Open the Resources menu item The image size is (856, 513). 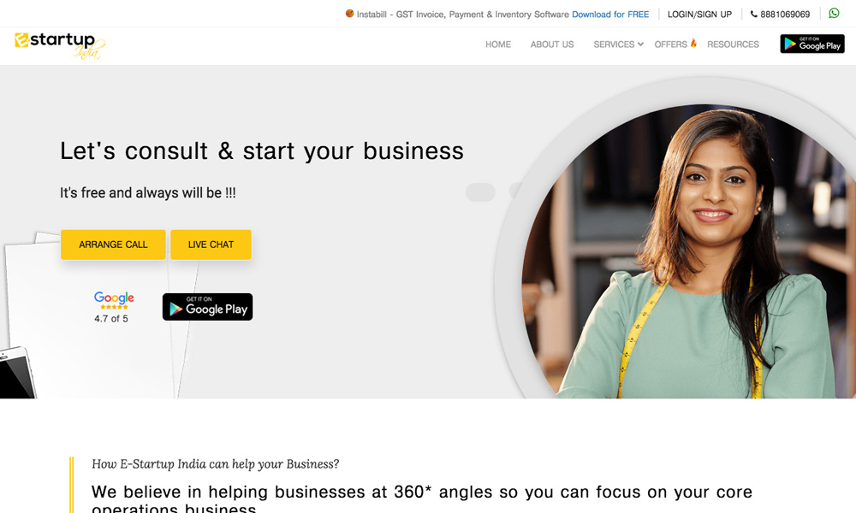pos(733,44)
